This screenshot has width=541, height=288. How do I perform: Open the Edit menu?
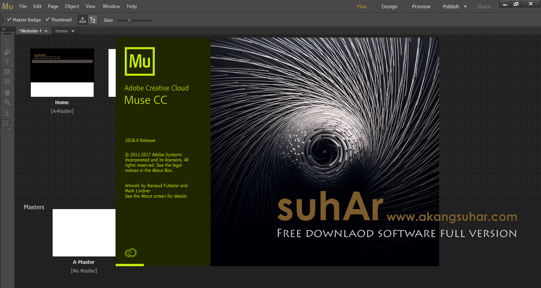point(37,6)
